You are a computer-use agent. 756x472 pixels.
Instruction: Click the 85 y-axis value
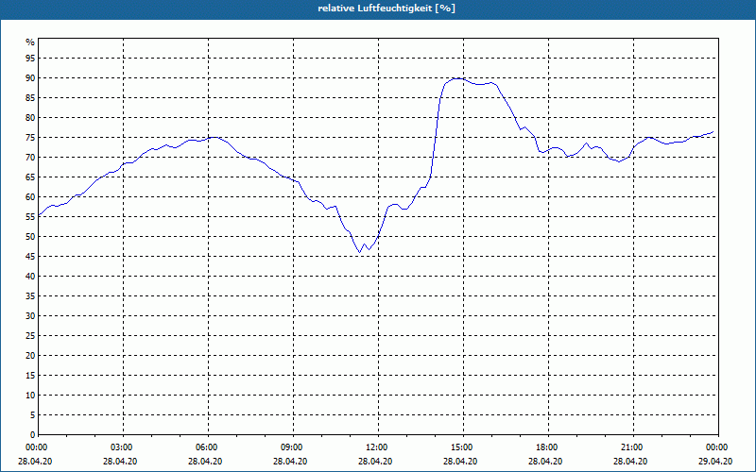[30, 98]
